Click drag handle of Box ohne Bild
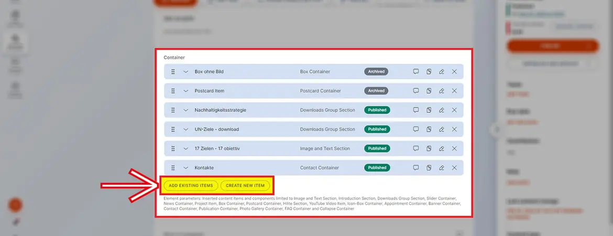 pos(173,72)
